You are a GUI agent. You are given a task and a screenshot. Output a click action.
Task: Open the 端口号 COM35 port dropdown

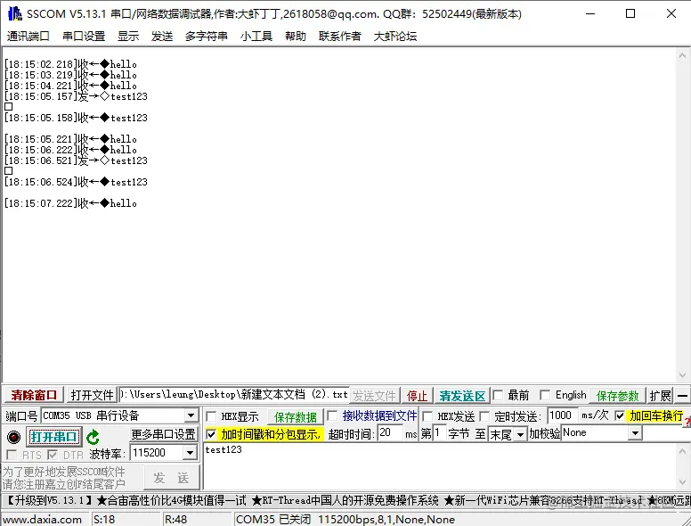191,415
